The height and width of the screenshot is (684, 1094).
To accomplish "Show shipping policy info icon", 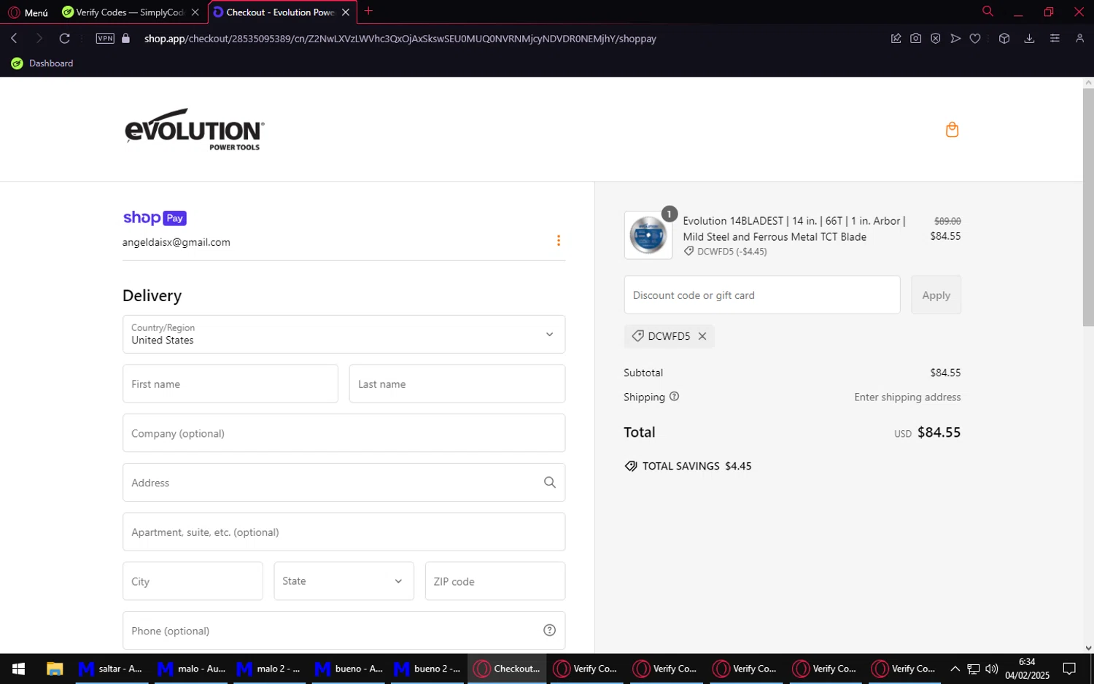I will click(674, 397).
